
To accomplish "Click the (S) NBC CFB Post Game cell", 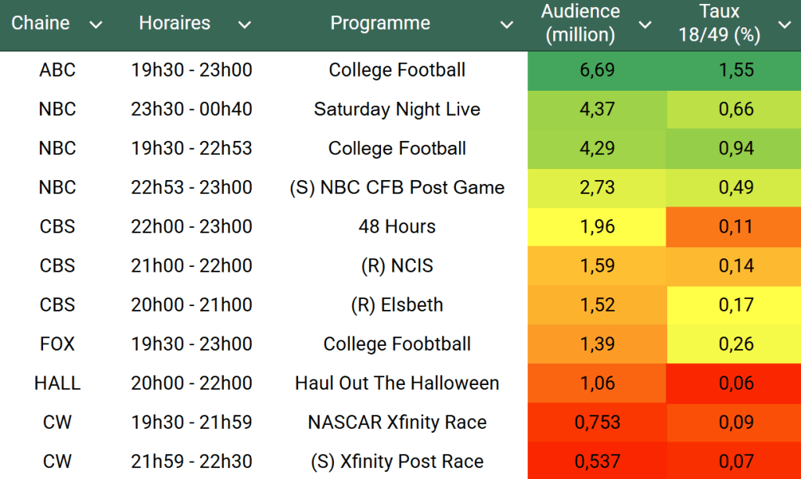I will (x=397, y=188).
